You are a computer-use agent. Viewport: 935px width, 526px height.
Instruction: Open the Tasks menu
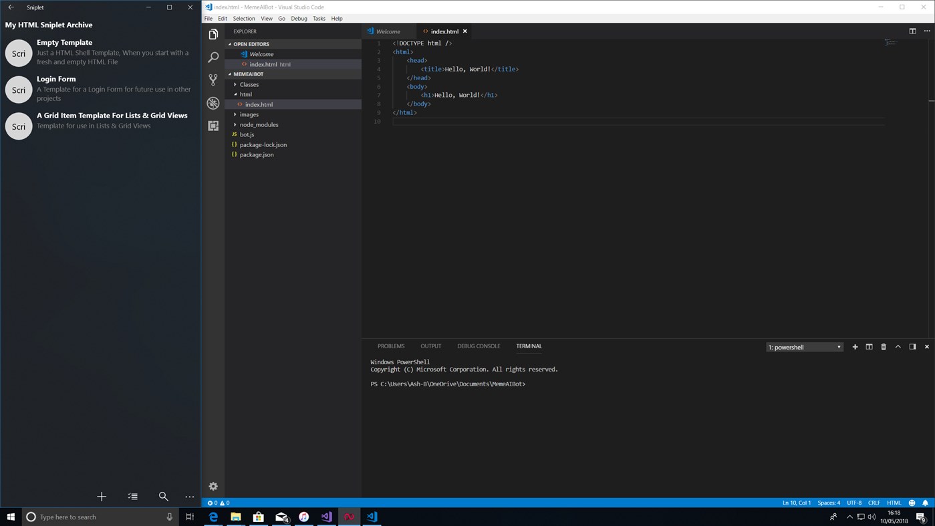[319, 19]
